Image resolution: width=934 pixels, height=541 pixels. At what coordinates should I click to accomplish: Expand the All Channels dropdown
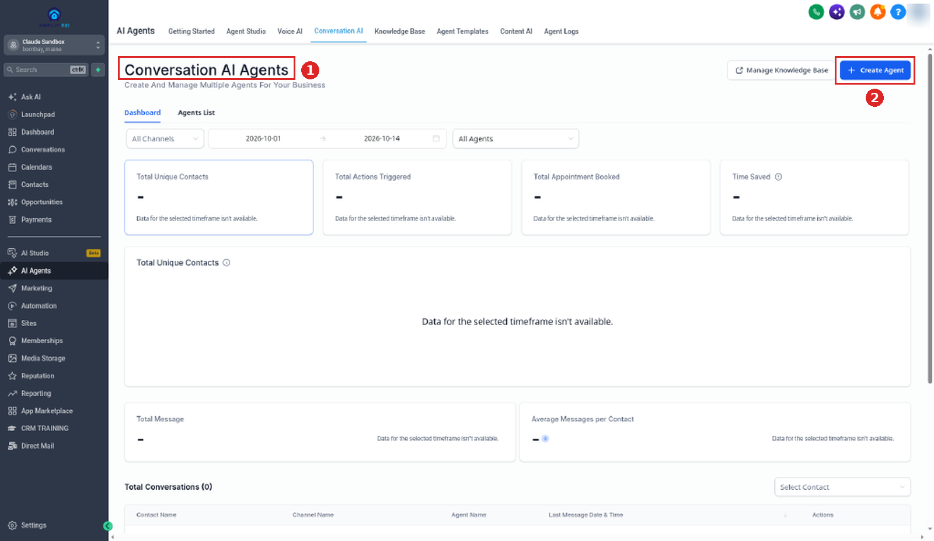tap(165, 139)
